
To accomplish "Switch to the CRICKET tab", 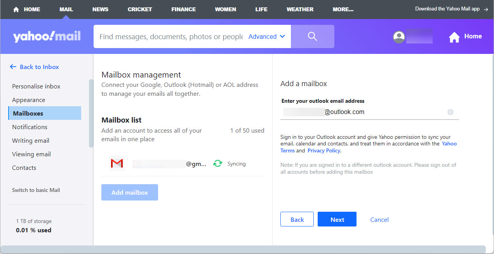I will tap(139, 9).
